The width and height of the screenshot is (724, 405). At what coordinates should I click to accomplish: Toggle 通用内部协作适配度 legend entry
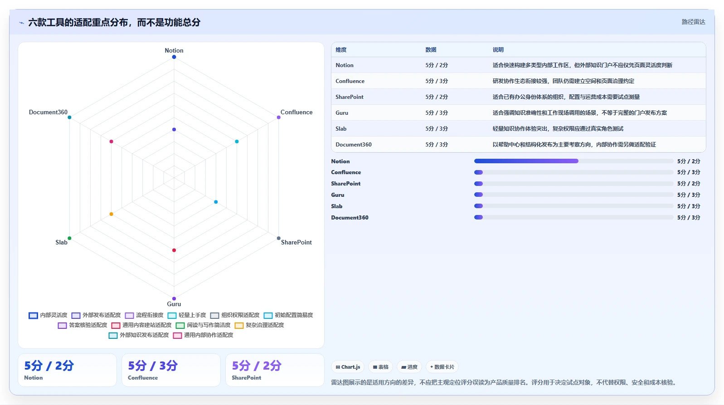point(203,335)
